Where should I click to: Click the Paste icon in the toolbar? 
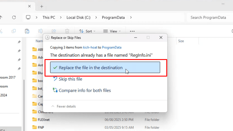pyautogui.click(x=27, y=31)
